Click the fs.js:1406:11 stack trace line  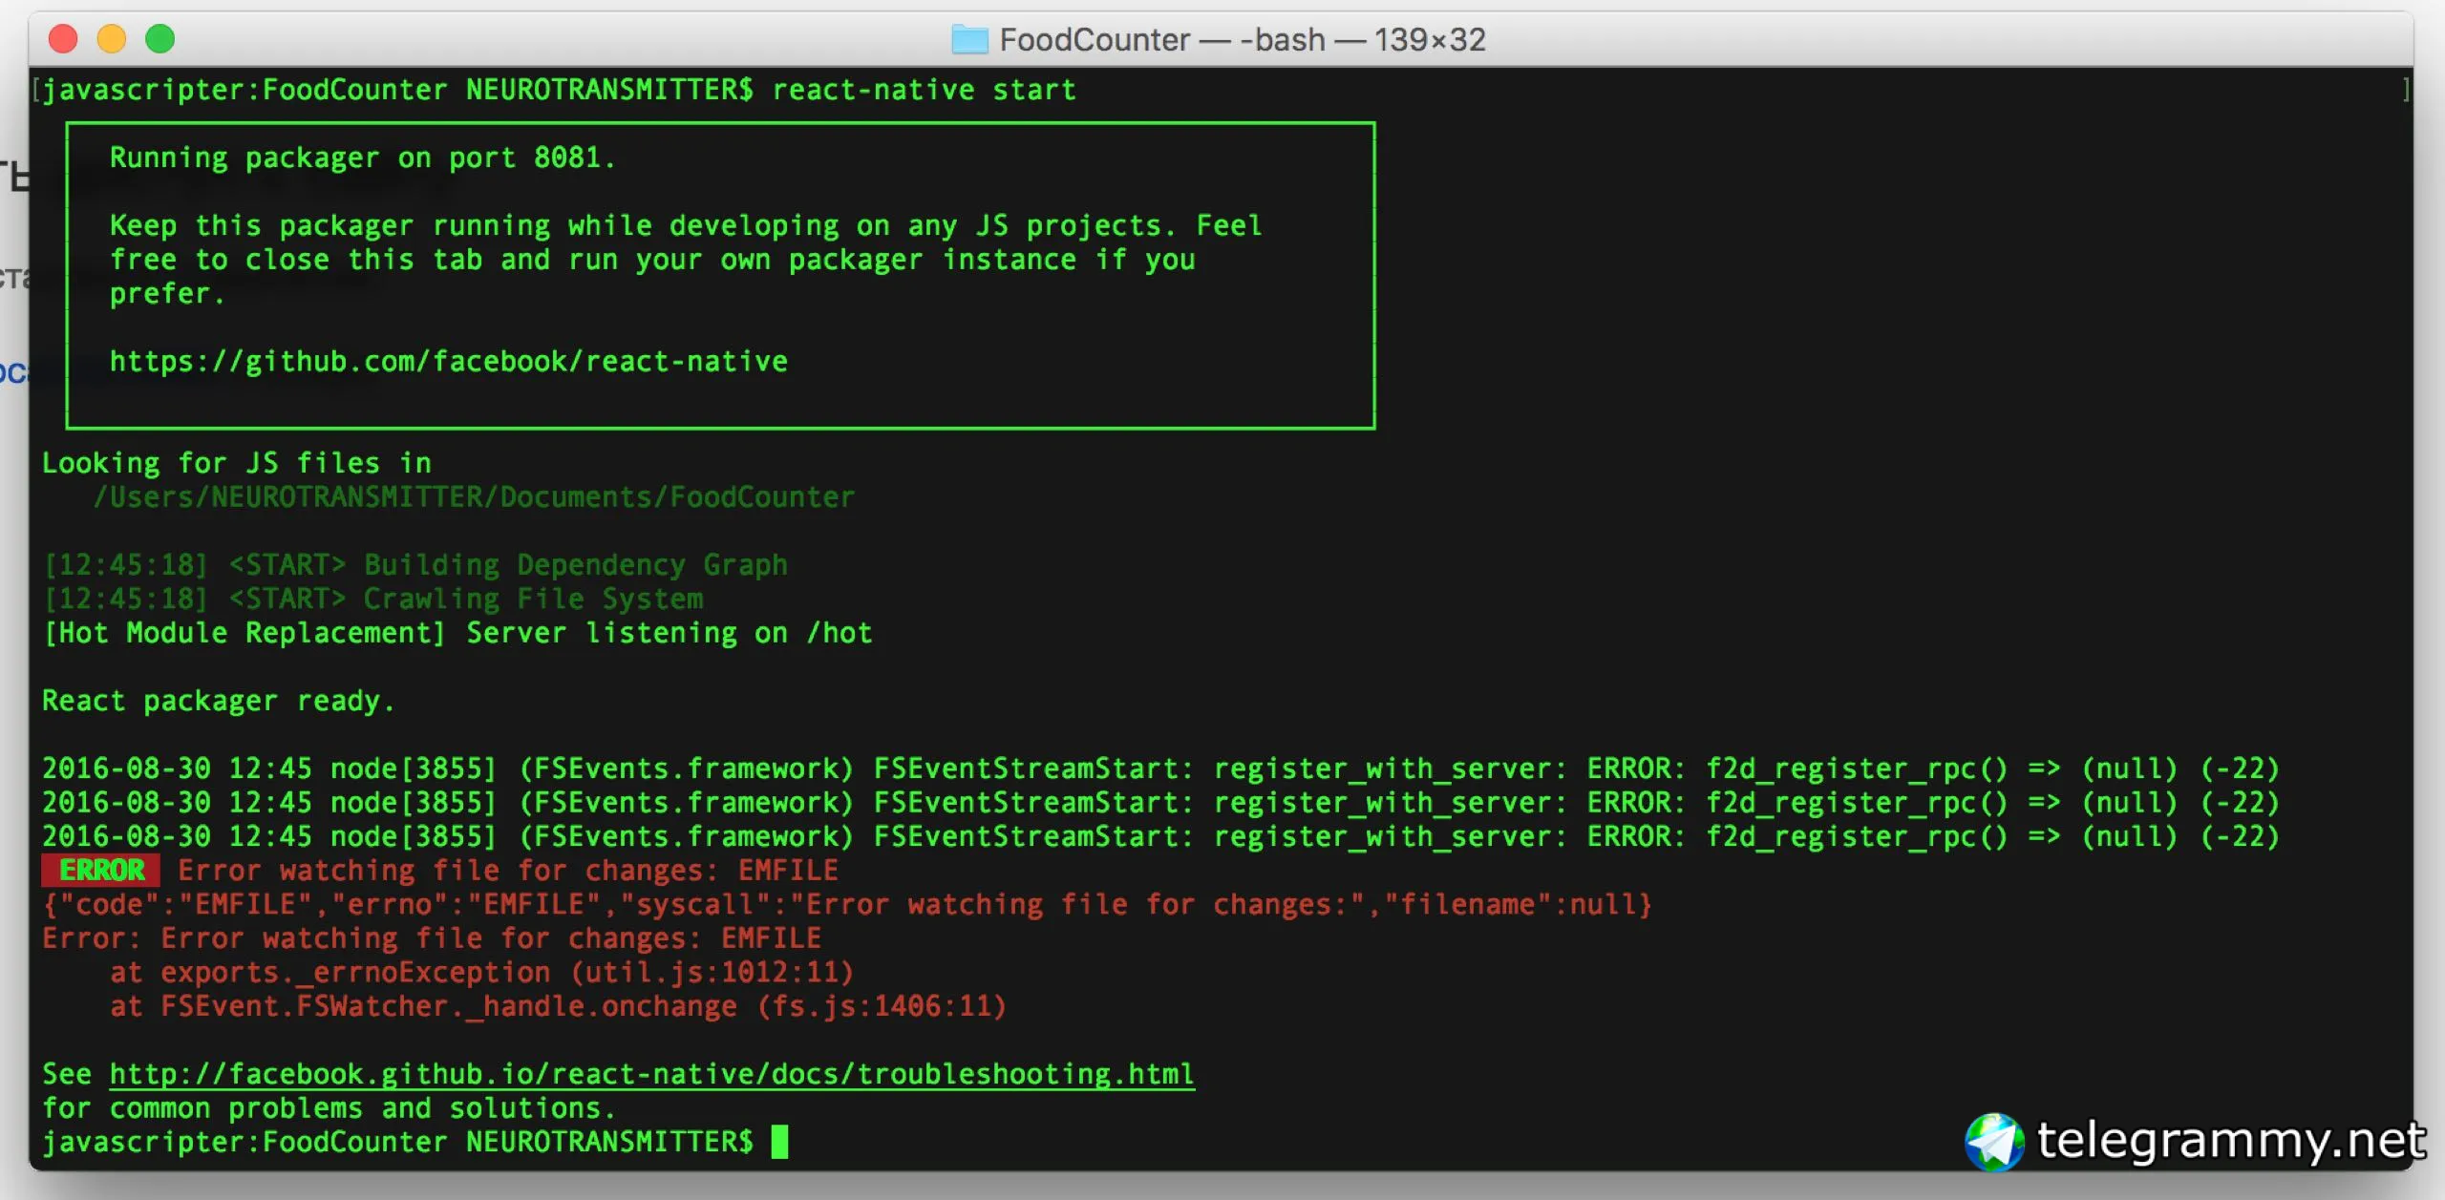(x=558, y=1006)
